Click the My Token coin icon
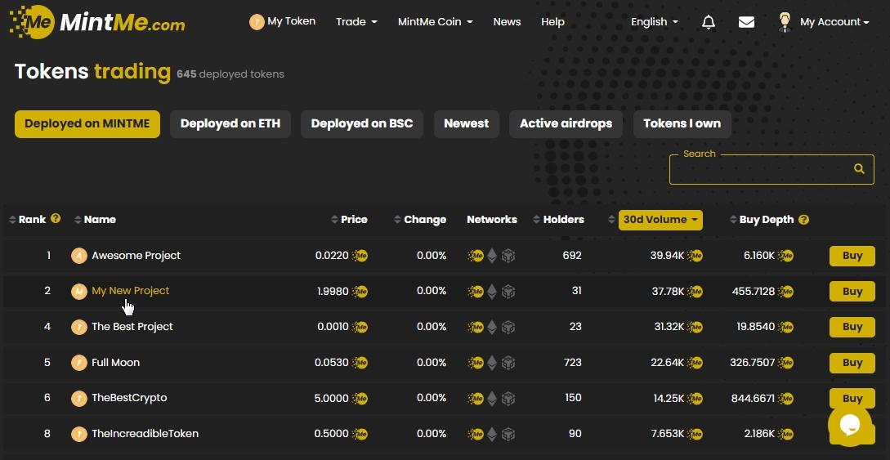This screenshot has height=460, width=890. pos(257,22)
